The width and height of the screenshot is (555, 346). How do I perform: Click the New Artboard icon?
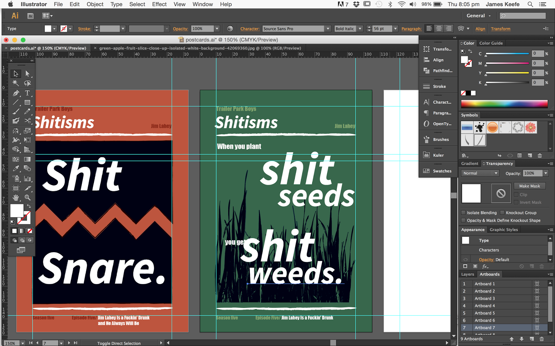tap(532, 339)
